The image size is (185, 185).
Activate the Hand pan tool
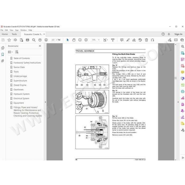(74, 40)
